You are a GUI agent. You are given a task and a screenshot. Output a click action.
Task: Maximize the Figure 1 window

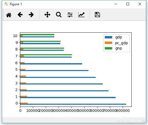point(128,4)
